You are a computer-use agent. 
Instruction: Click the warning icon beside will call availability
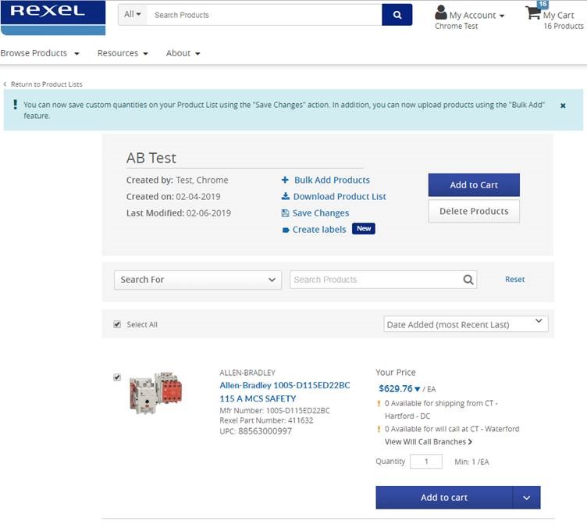point(379,429)
